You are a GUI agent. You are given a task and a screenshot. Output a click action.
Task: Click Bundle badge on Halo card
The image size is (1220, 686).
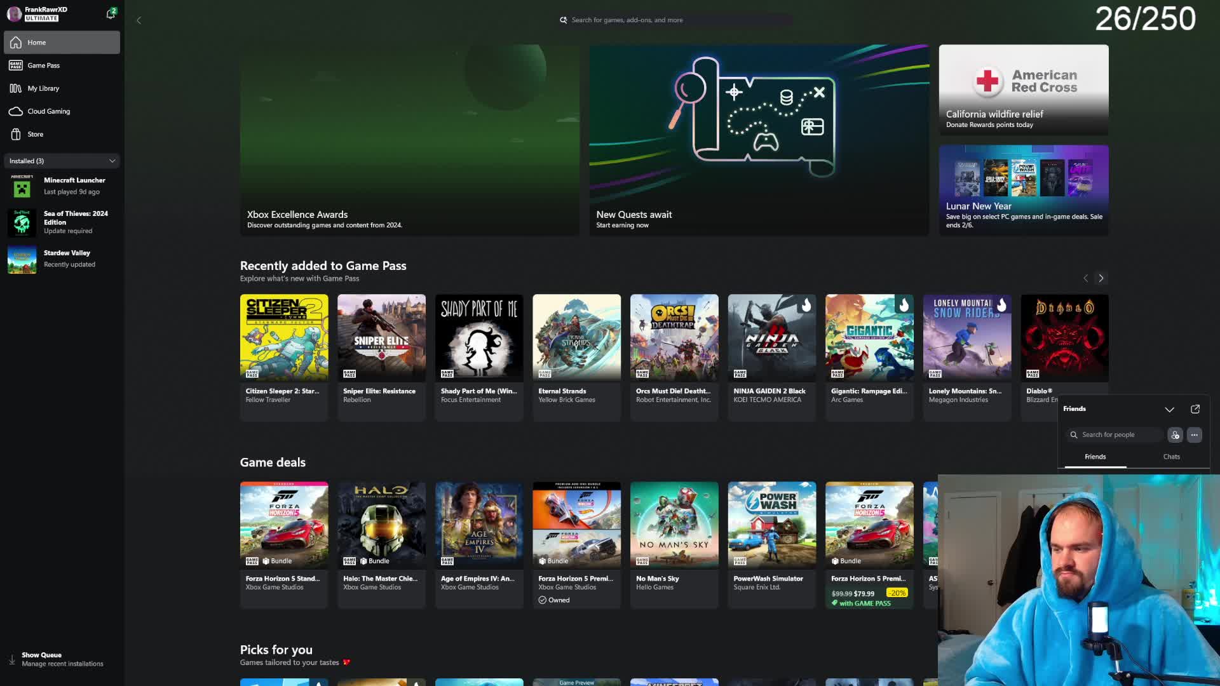[x=374, y=561]
